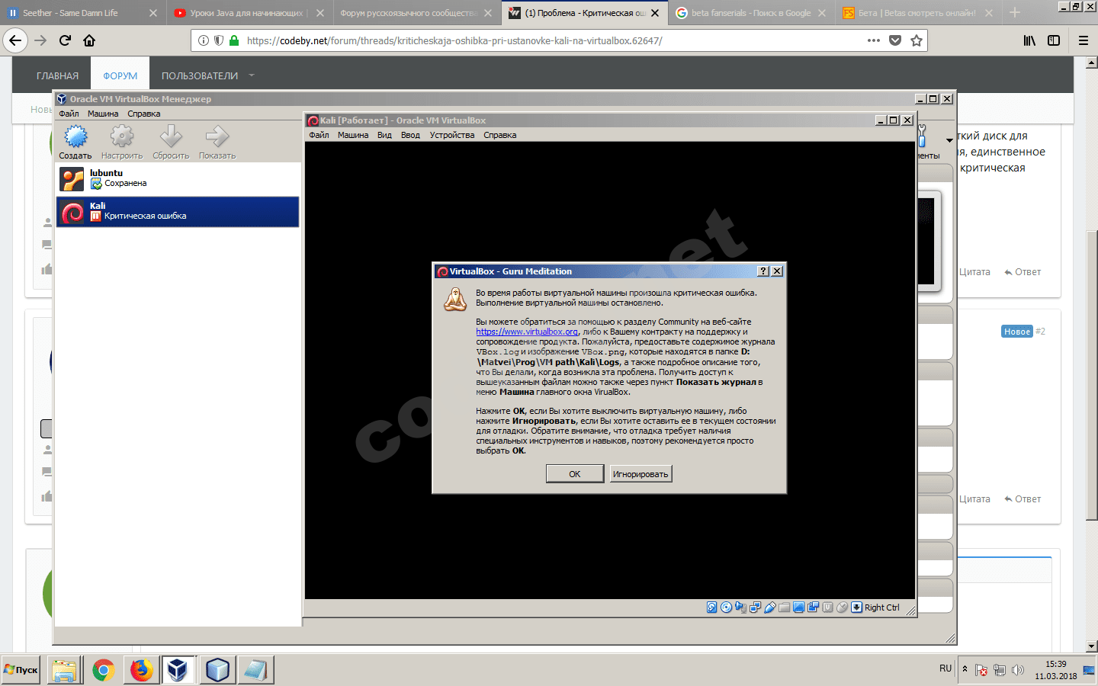Open Справка menu in VirtualBox Manager
This screenshot has width=1098, height=686.
pyautogui.click(x=144, y=114)
